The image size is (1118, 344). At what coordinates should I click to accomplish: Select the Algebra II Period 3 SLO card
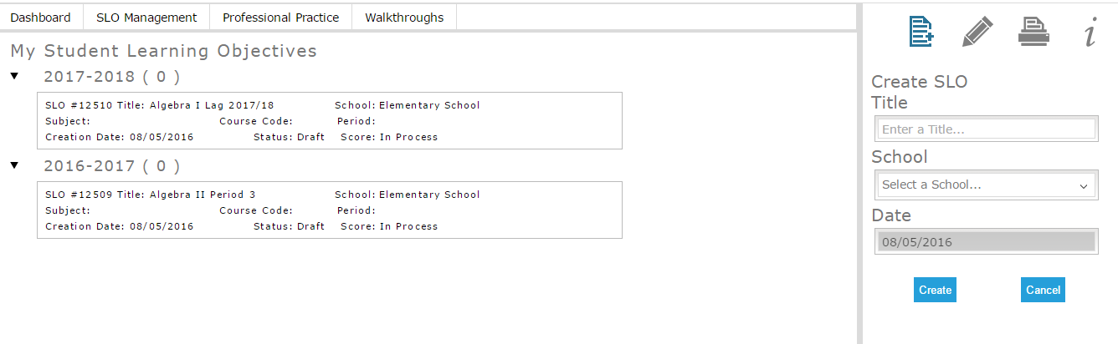click(x=330, y=210)
